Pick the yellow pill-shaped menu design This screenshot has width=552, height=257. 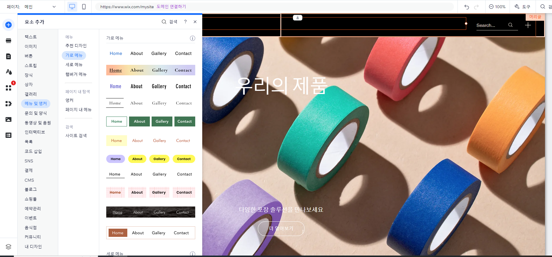pyautogui.click(x=151, y=159)
